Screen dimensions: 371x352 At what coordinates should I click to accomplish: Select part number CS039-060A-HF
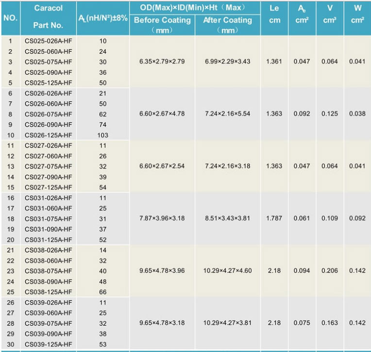point(48,313)
